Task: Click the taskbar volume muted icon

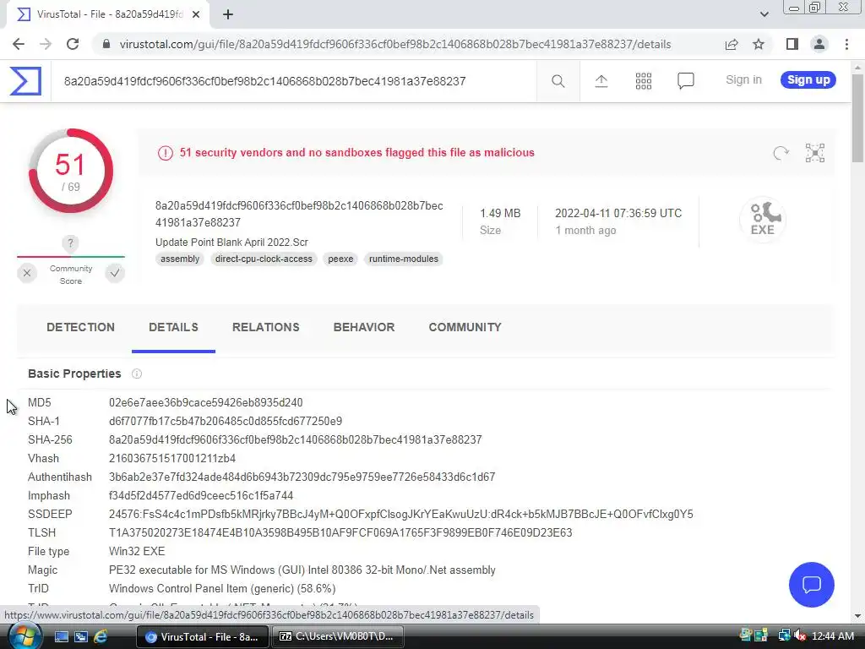Action: [800, 635]
